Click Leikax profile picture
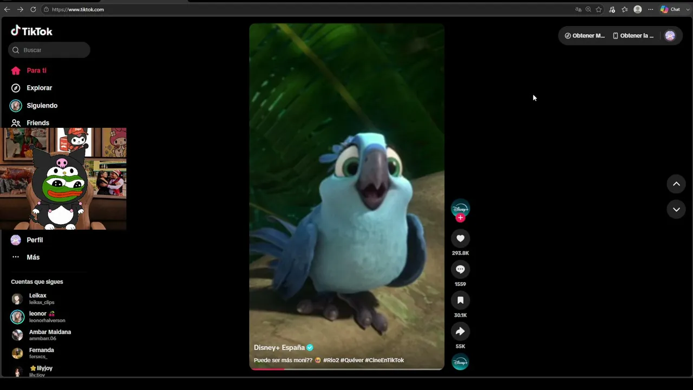This screenshot has height=390, width=693. click(17, 299)
